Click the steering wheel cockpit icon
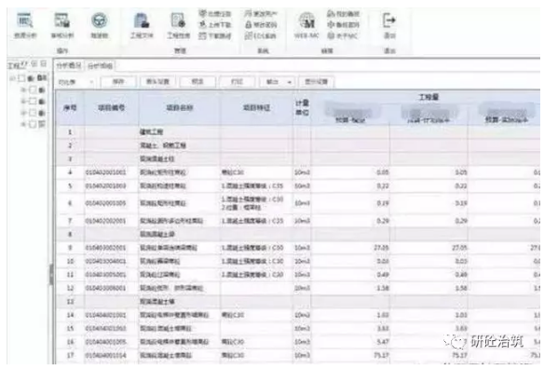This screenshot has width=544, height=370. (100, 21)
